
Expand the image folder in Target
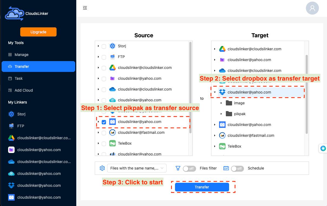click(x=221, y=103)
